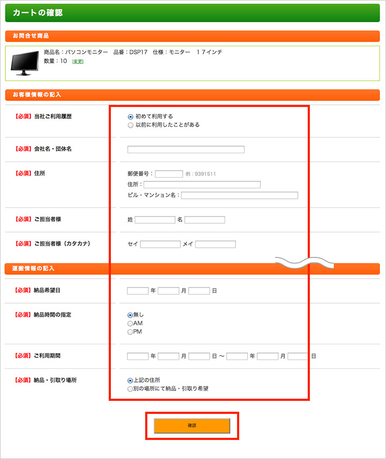The height and width of the screenshot is (459, 386).
Task: Select 無し for delivery time
Action: [130, 315]
